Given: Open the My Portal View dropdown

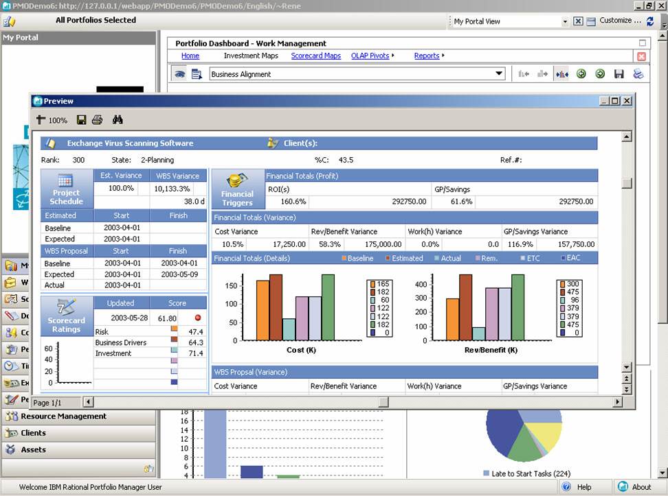Looking at the screenshot, I should click(565, 21).
